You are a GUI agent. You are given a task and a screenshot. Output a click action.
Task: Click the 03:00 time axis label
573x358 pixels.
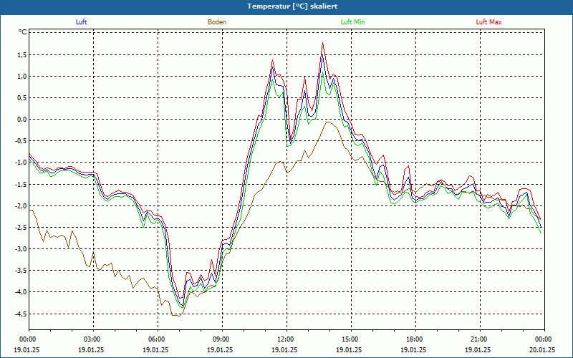pyautogui.click(x=94, y=339)
